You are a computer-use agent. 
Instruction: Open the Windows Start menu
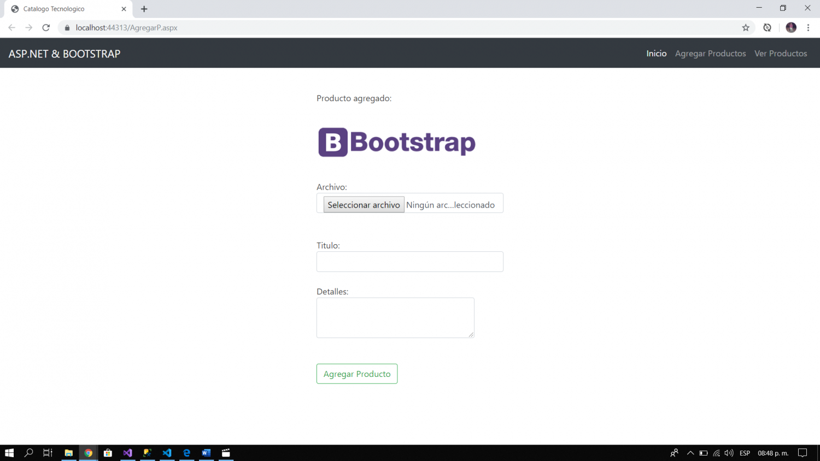(x=9, y=453)
